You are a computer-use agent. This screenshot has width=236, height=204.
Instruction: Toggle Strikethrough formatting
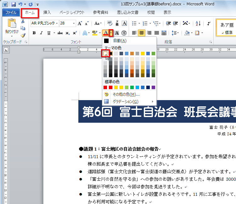60,33
